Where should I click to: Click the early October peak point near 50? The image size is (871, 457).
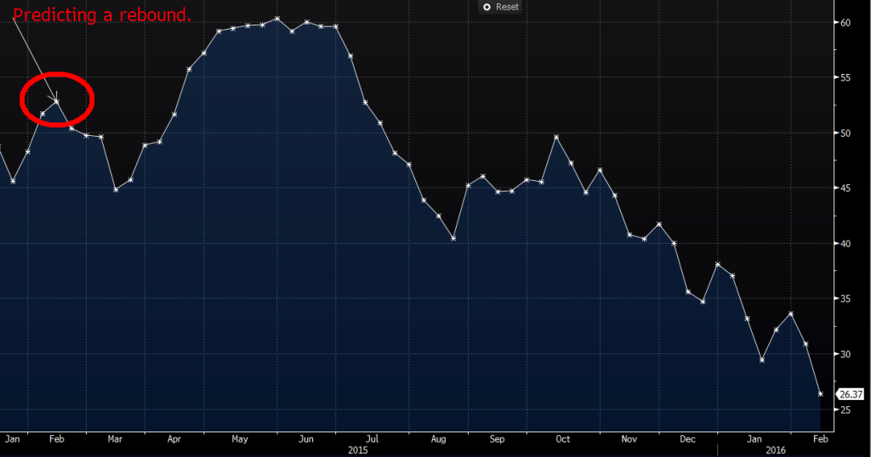coord(556,137)
